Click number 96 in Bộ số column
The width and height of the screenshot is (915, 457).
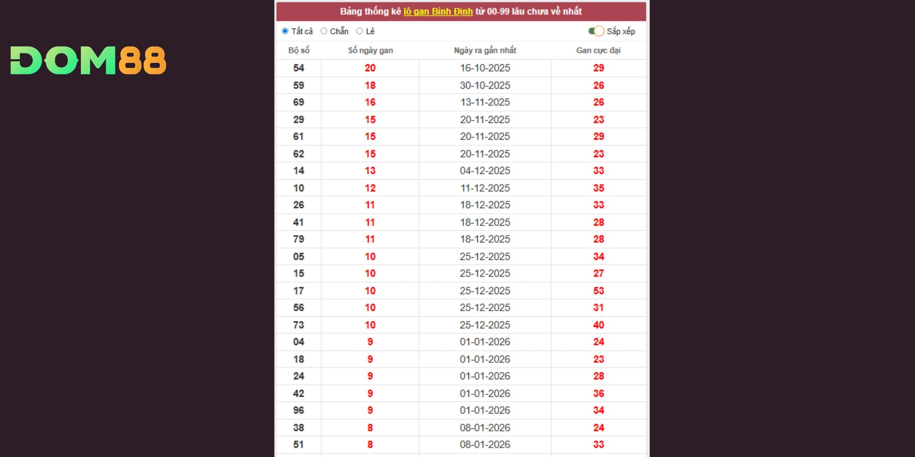click(299, 410)
